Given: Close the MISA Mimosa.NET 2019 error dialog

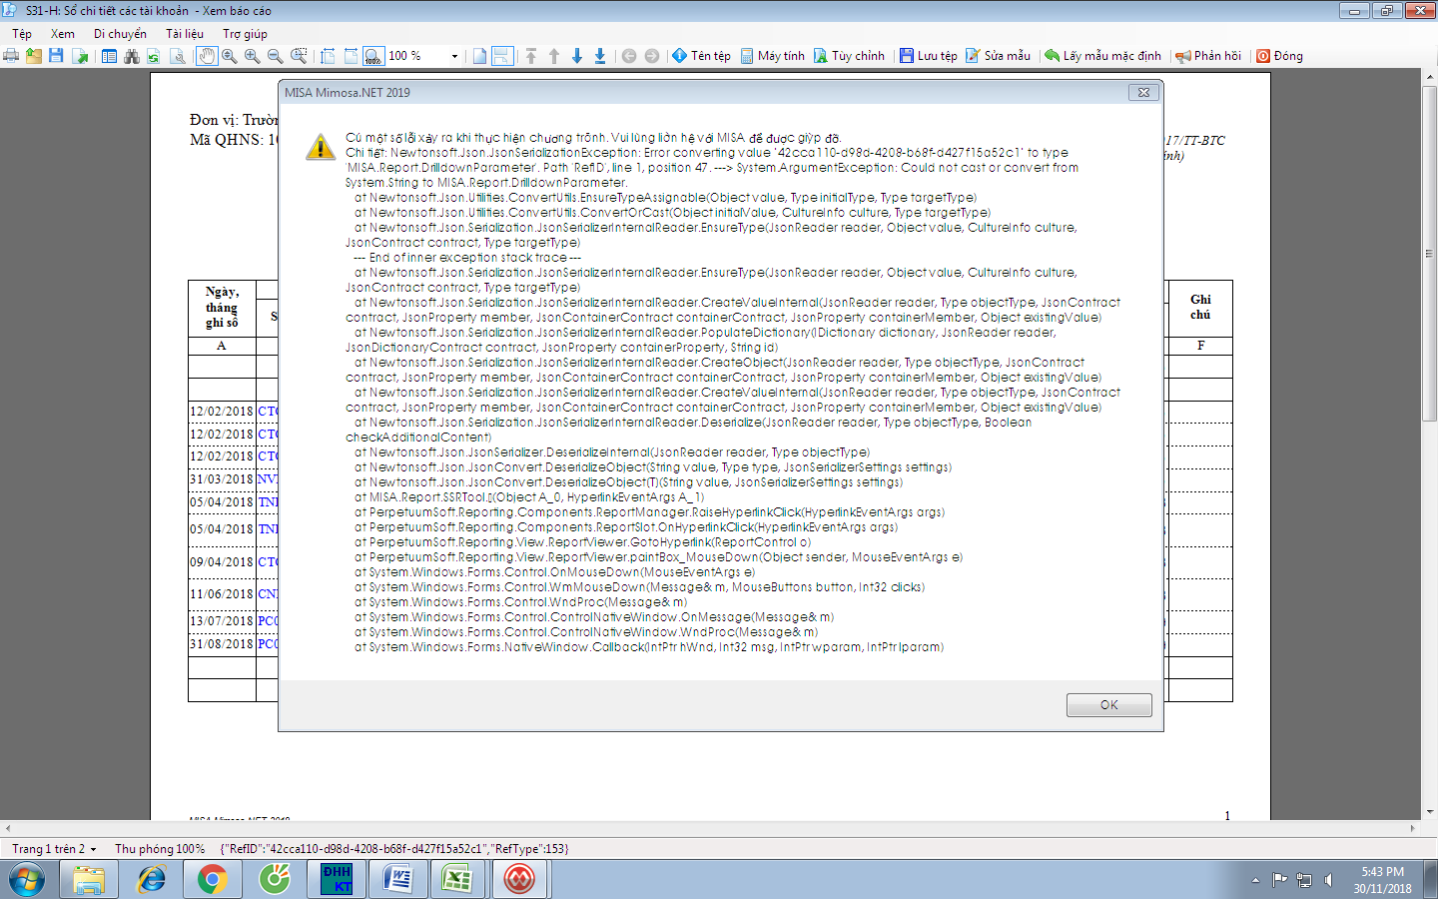Looking at the screenshot, I should (1143, 92).
